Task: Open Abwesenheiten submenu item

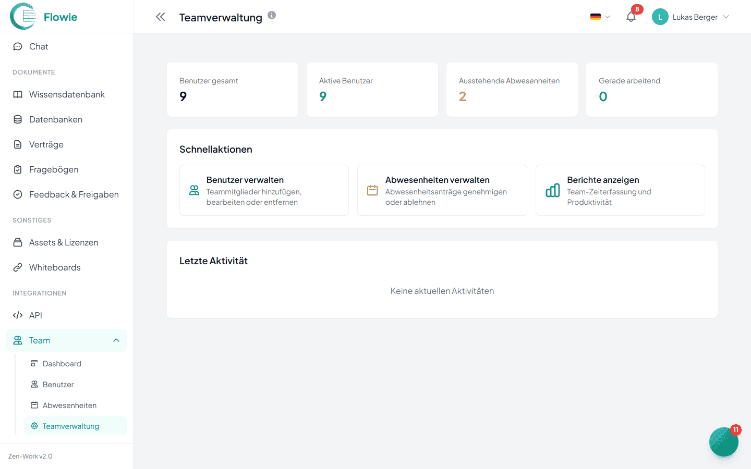Action: point(75,405)
